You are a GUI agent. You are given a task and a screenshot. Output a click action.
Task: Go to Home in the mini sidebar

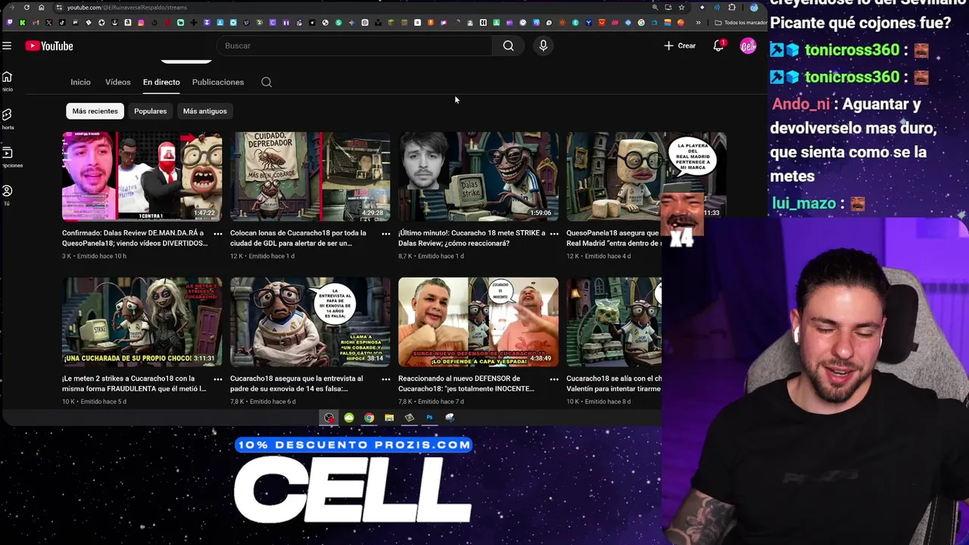pos(7,81)
